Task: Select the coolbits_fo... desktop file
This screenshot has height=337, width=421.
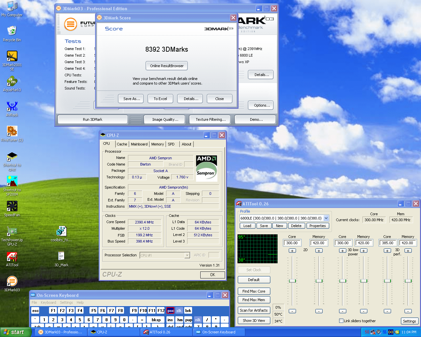Action: 61,234
